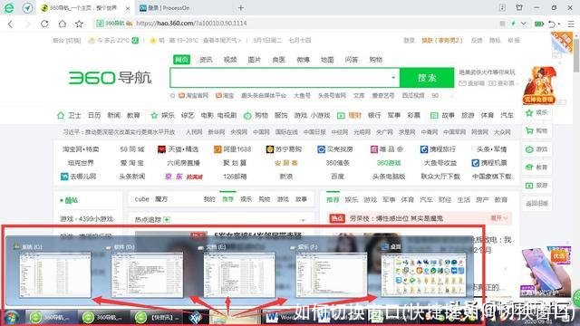
Task: Select 推荐 tab in cube 魔方 panel
Action: point(227,199)
